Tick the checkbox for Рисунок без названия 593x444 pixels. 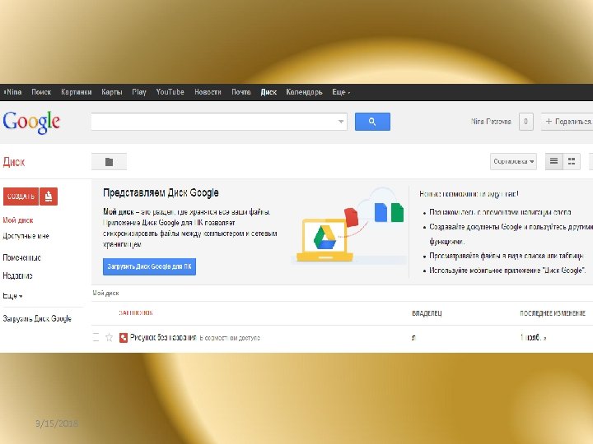point(96,337)
